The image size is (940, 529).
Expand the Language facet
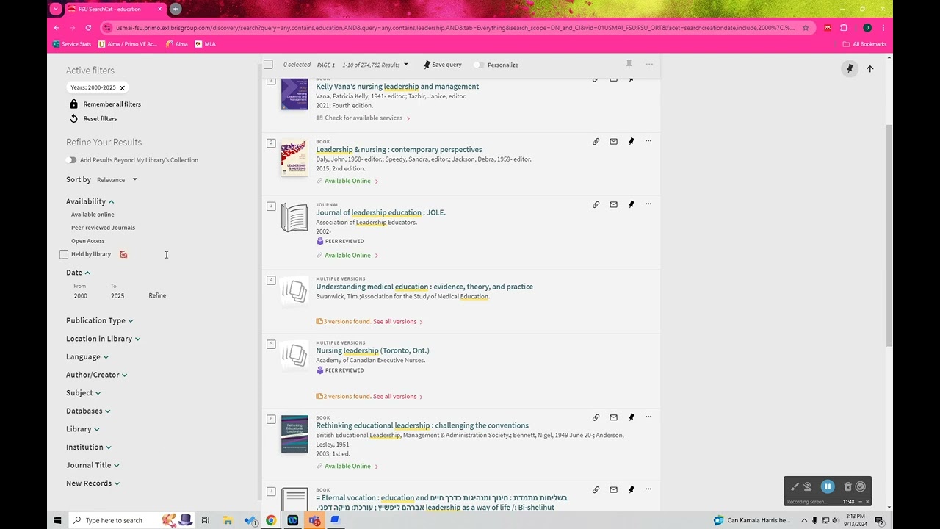point(87,357)
